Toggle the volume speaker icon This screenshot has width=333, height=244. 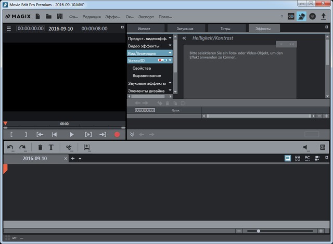pyautogui.click(x=306, y=148)
